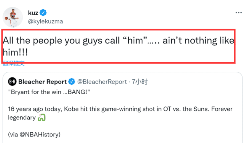
Task: Click the Bleacher Report account name
Action: point(42,82)
